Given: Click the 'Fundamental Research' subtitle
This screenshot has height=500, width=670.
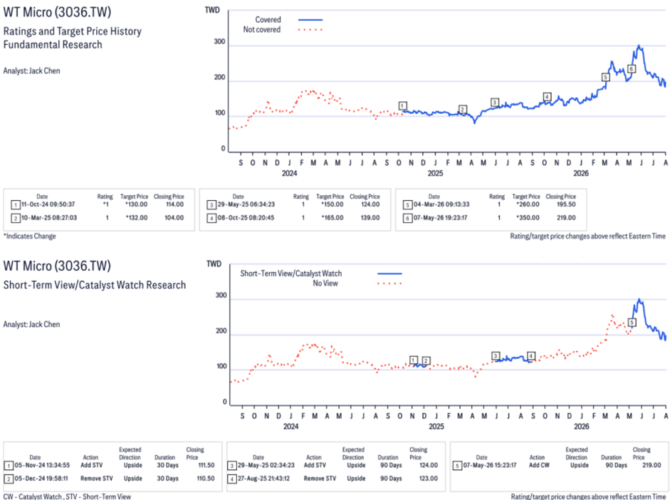Looking at the screenshot, I should tap(53, 44).
